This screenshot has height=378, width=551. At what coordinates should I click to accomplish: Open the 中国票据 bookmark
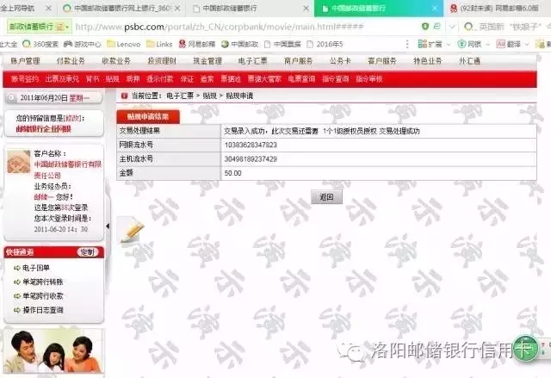(x=282, y=44)
